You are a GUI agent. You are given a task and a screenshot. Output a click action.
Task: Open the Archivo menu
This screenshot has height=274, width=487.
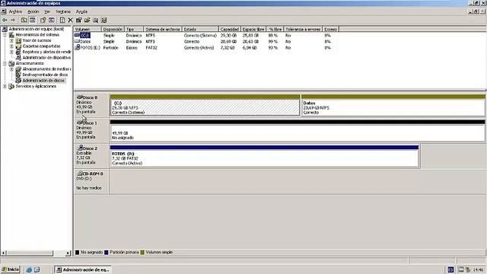click(15, 11)
